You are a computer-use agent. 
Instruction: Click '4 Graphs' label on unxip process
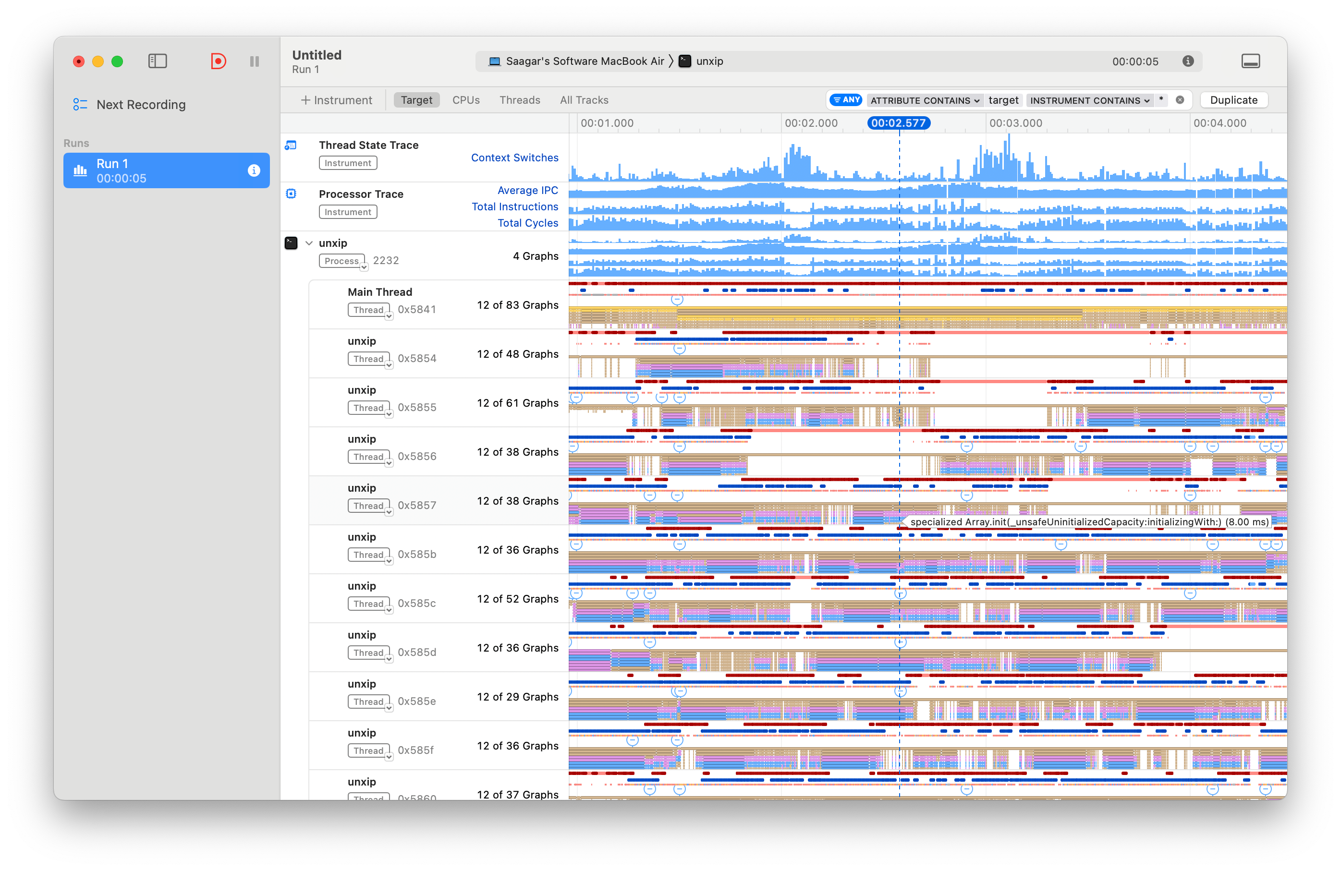(x=535, y=256)
